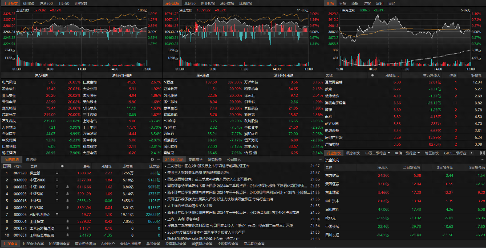
Task: Click the dot column header in sector table
Action: [x=372, y=75]
